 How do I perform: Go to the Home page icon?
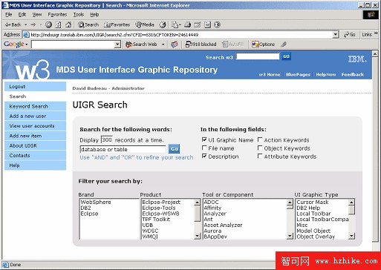[x=68, y=24]
